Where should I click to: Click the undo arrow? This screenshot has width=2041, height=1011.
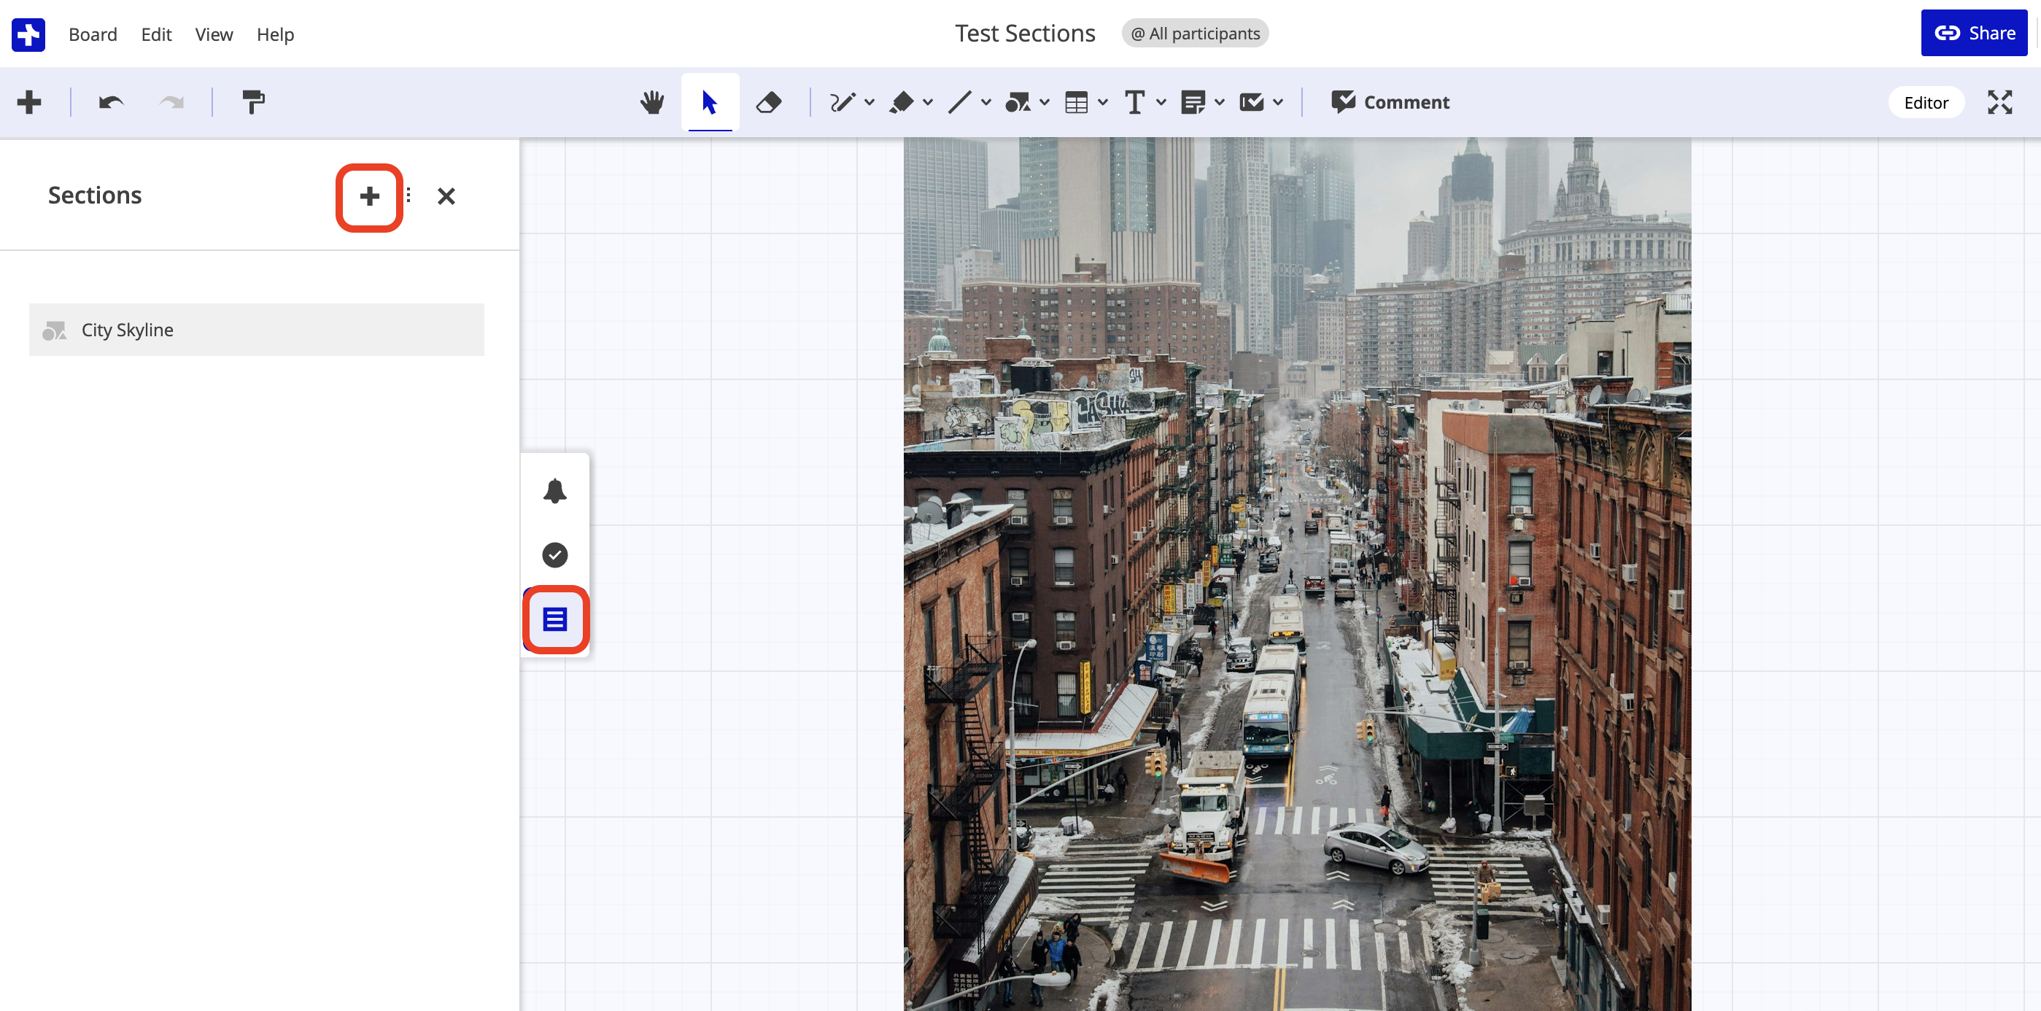111,102
